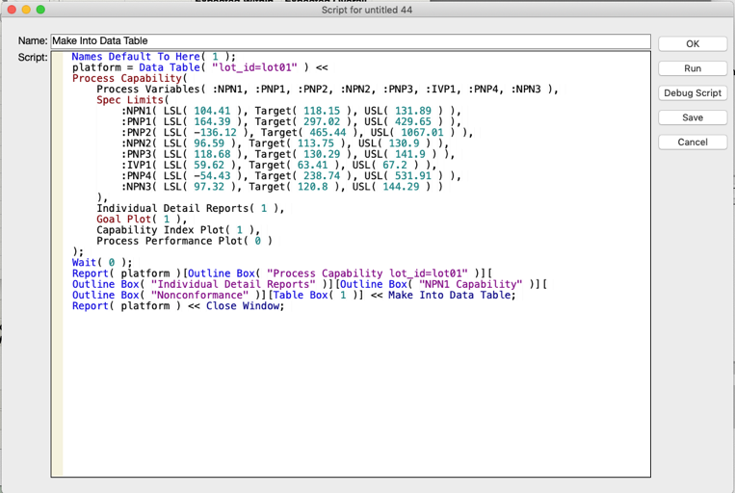Click the Names Default To Here line
Screen dimensions: 735x493
click(154, 57)
